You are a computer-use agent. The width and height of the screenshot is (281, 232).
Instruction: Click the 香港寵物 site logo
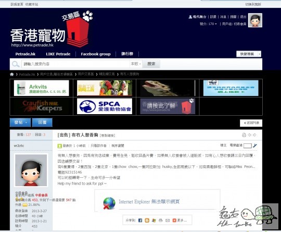pos(52,30)
